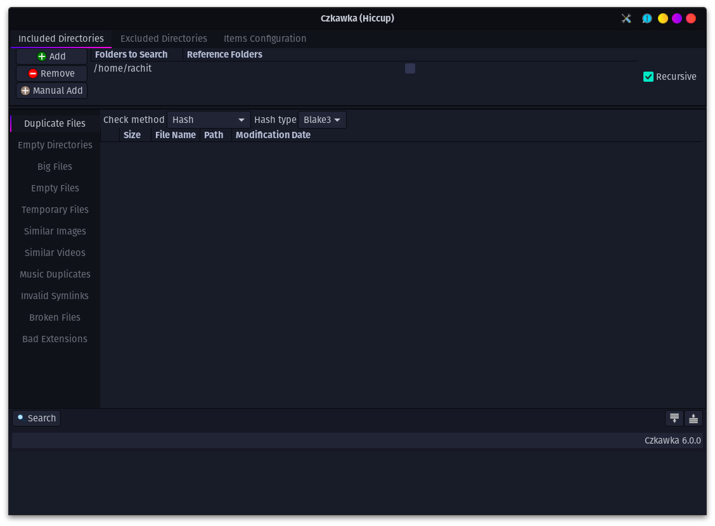Open the Blake3 hash type dropdown
Viewport: 715px width, 526px height.
coord(322,119)
